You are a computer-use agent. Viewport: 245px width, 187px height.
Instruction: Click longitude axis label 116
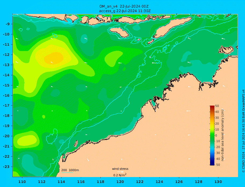pos(81,182)
